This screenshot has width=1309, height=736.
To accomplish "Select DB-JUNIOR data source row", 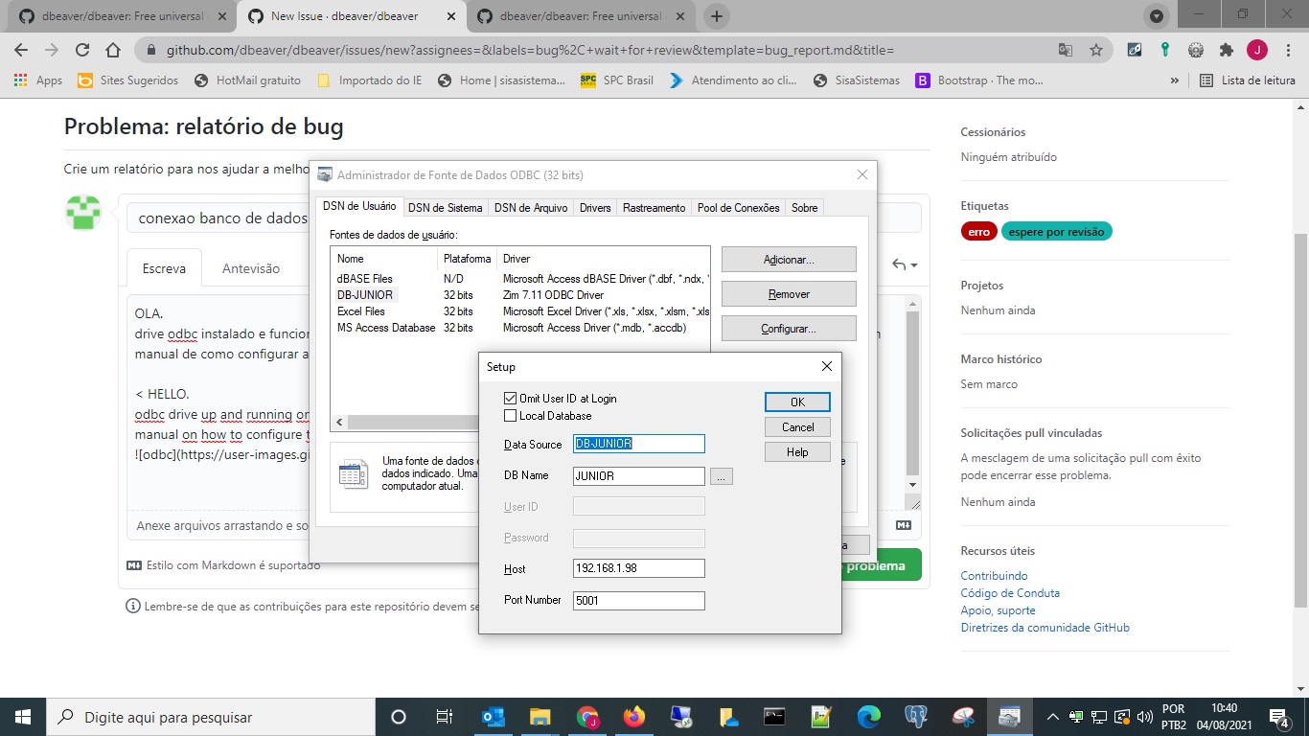I will (519, 295).
